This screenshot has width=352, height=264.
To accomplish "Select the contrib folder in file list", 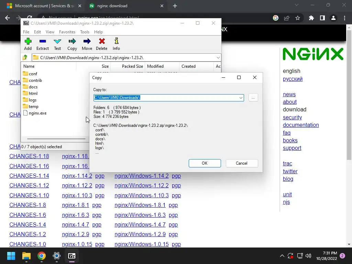I will 32,80.
